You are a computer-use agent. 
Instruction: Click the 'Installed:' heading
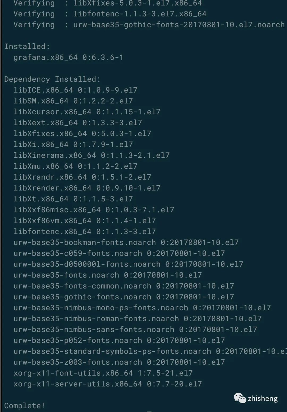click(27, 47)
